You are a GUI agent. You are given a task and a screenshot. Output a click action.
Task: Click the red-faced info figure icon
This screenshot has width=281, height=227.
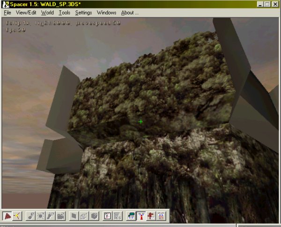[x=141, y=216]
